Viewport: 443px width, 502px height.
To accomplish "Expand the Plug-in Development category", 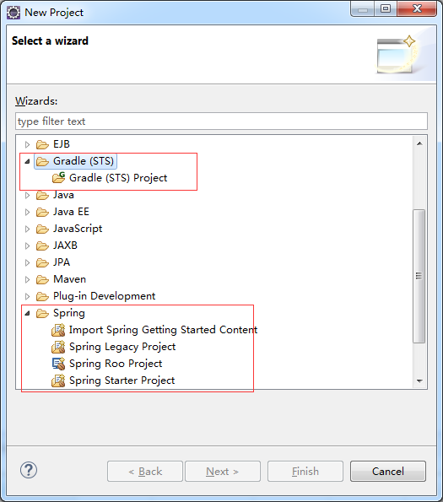I will coord(28,296).
